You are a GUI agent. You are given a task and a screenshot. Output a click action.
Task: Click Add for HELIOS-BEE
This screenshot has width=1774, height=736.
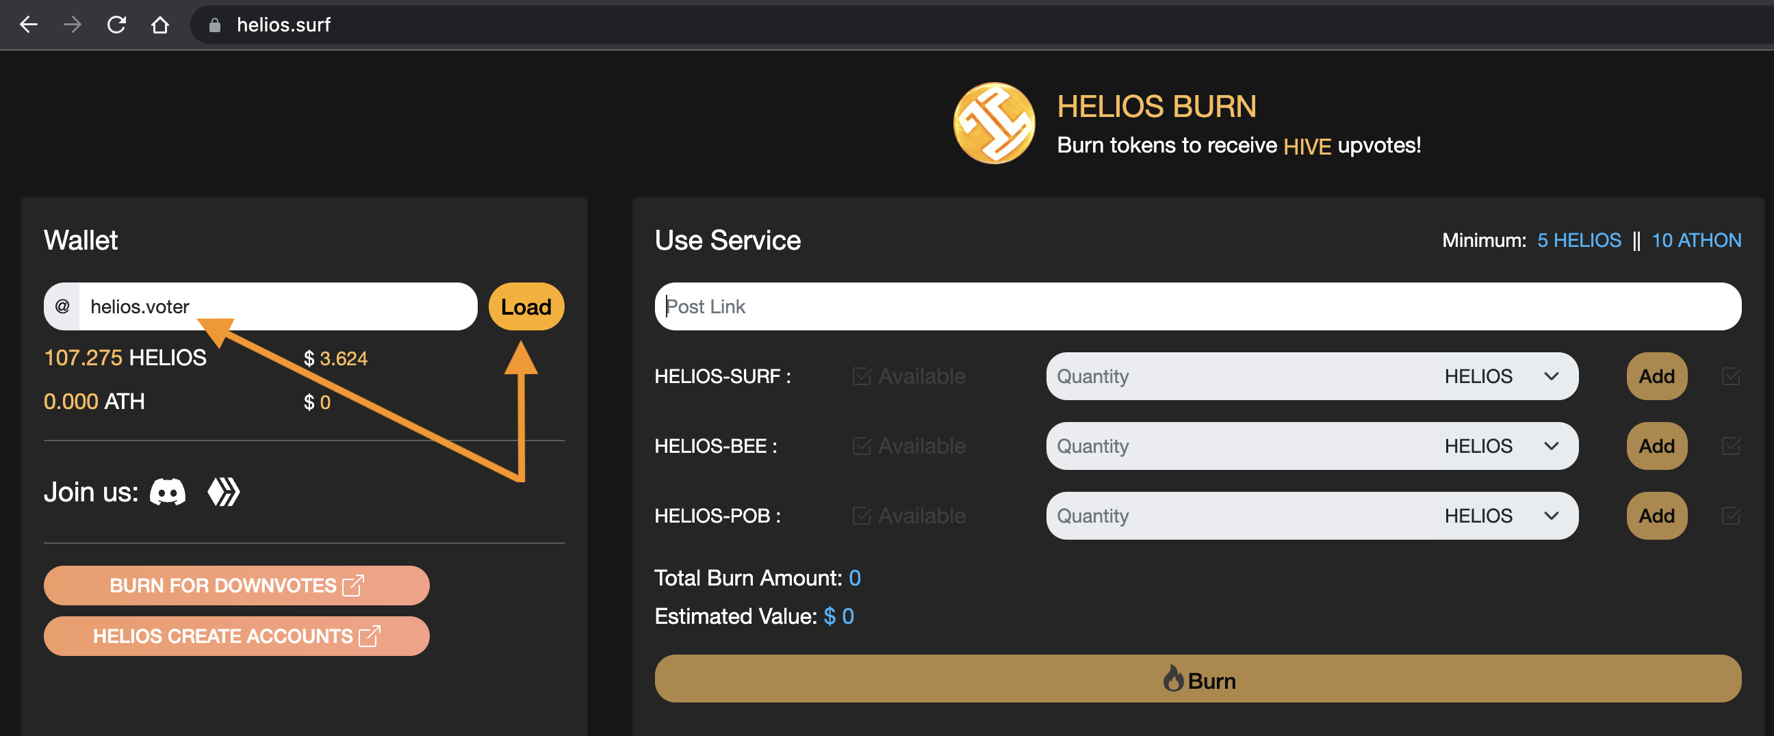[1656, 446]
